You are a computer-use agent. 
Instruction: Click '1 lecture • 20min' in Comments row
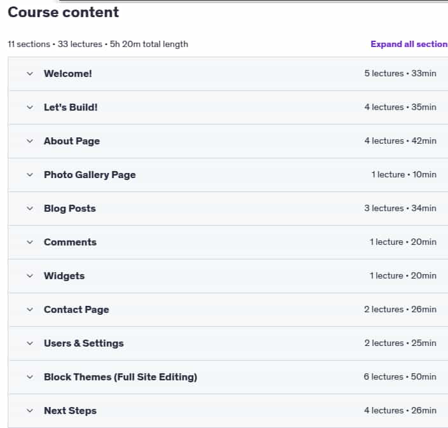(403, 242)
